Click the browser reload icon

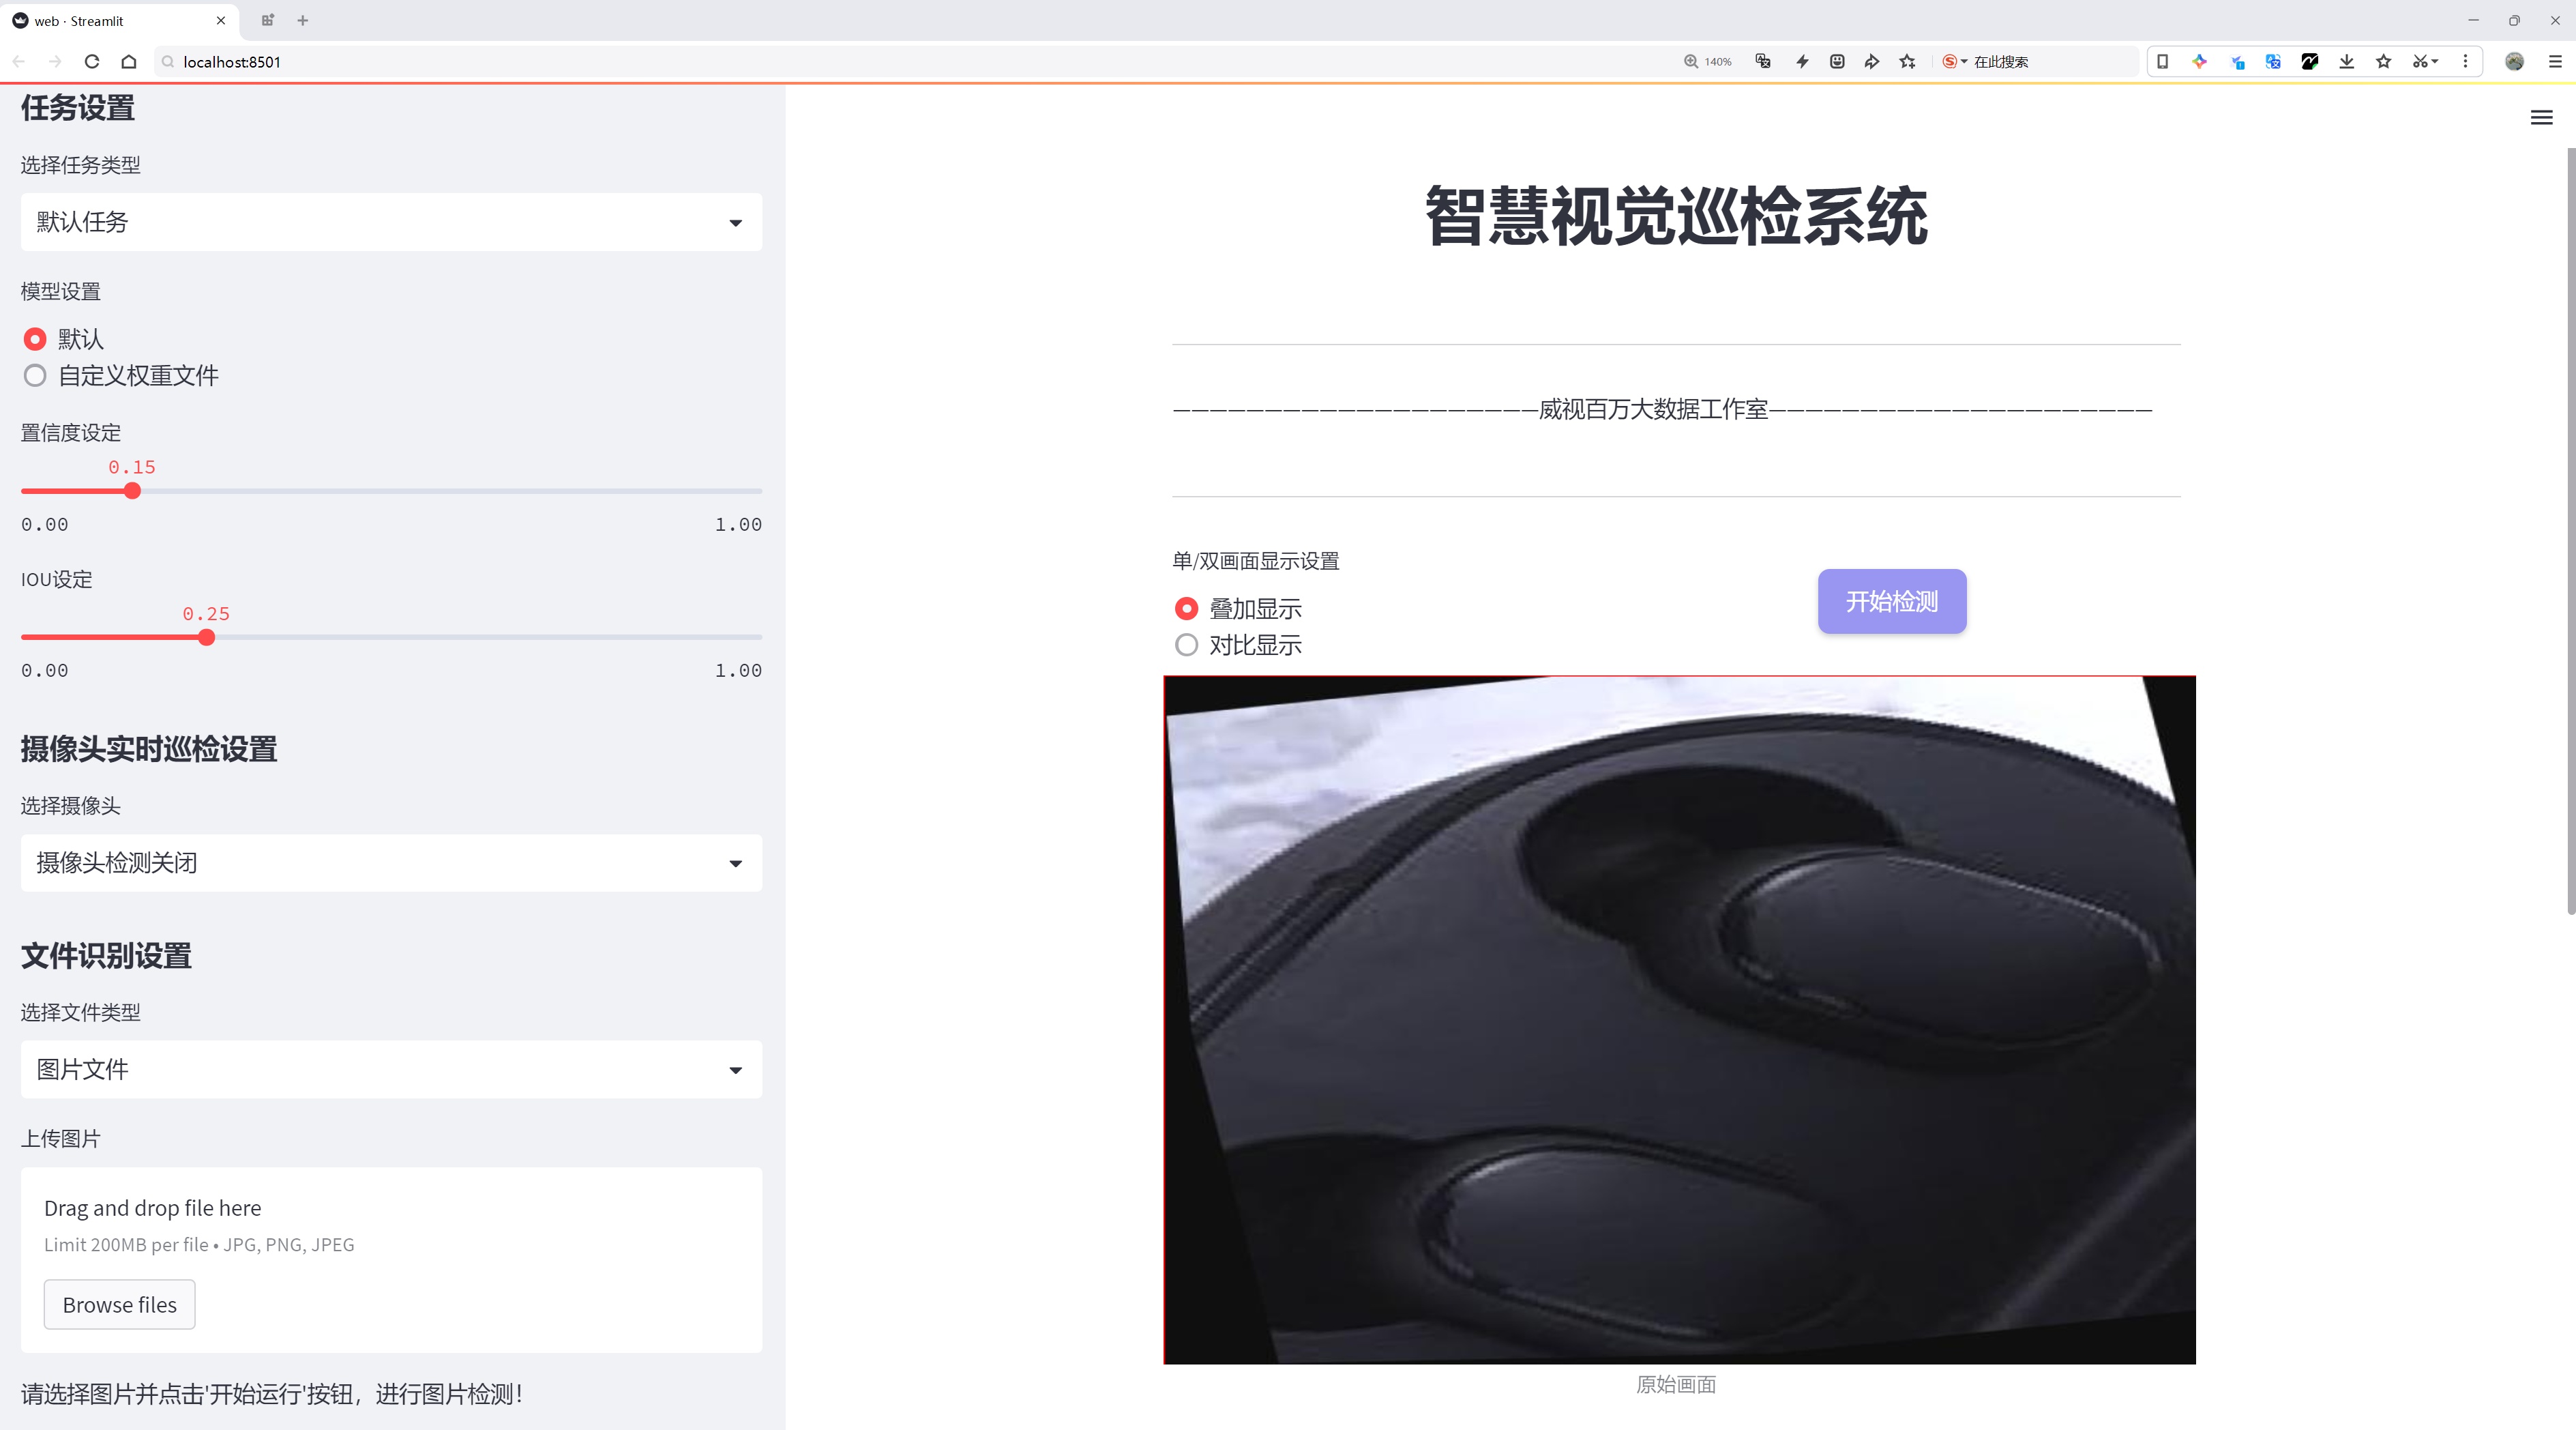[x=92, y=62]
